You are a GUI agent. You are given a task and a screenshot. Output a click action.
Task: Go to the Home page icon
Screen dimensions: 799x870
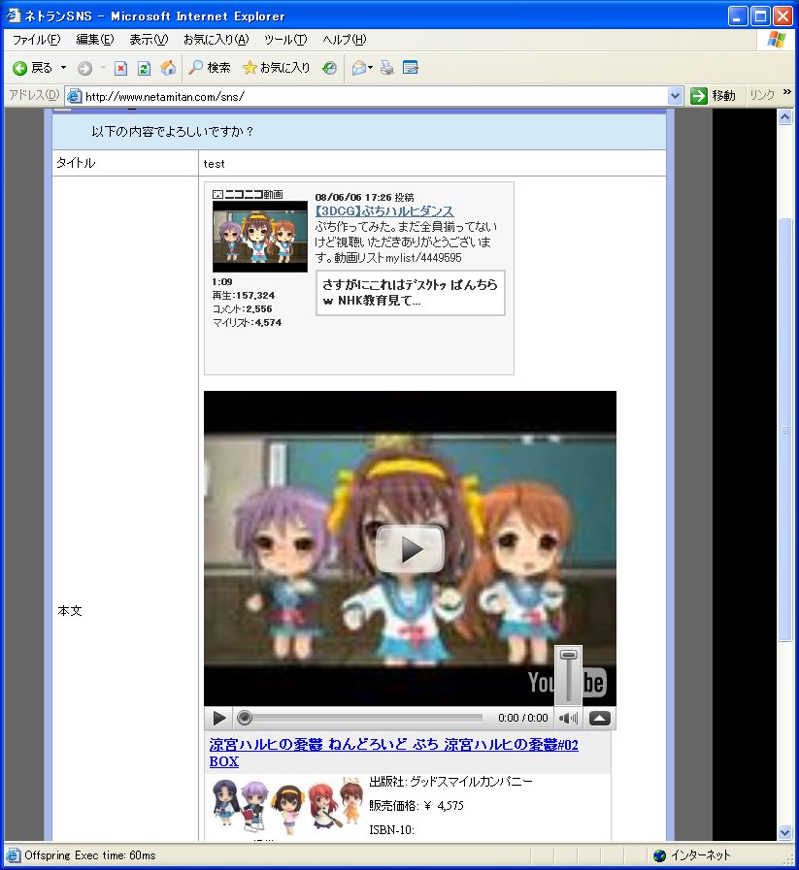point(168,68)
